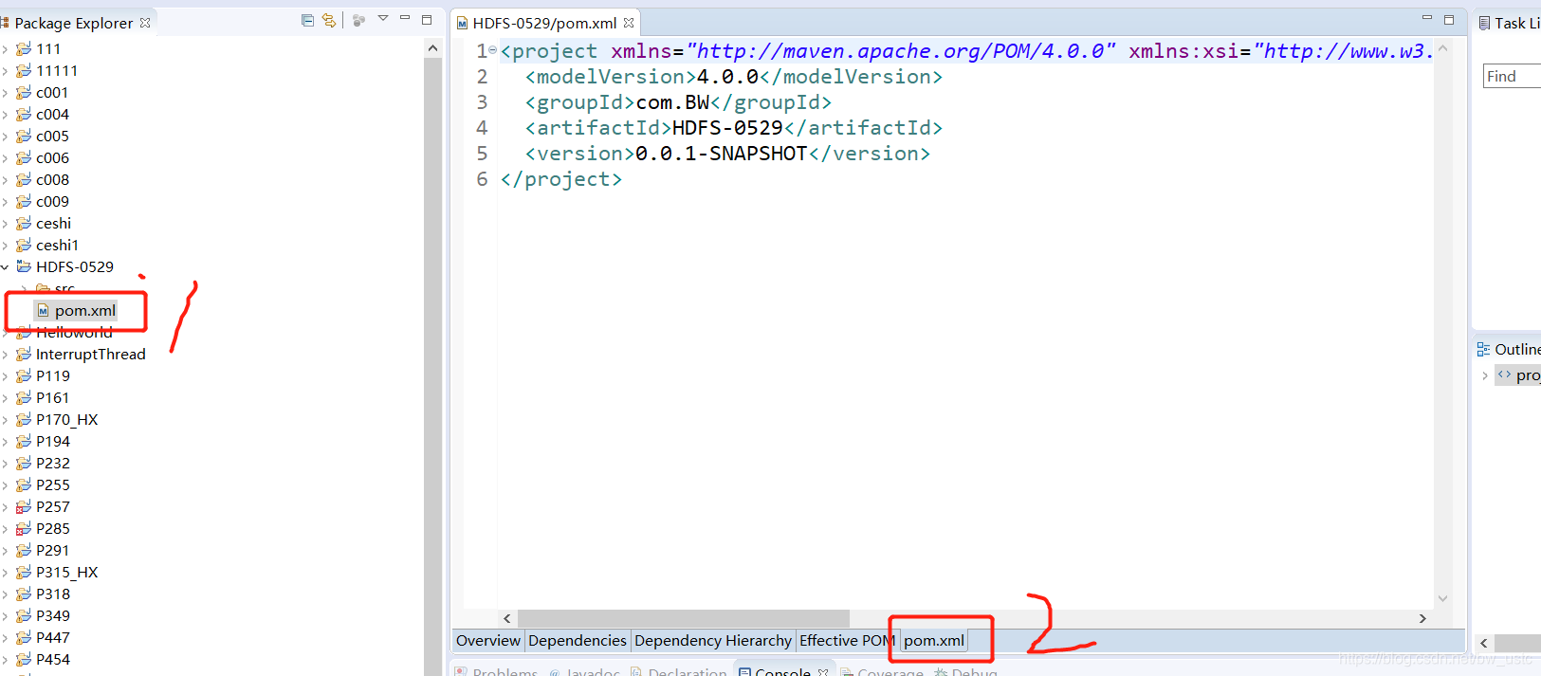Click the groupId line text com.BW

tap(672, 102)
